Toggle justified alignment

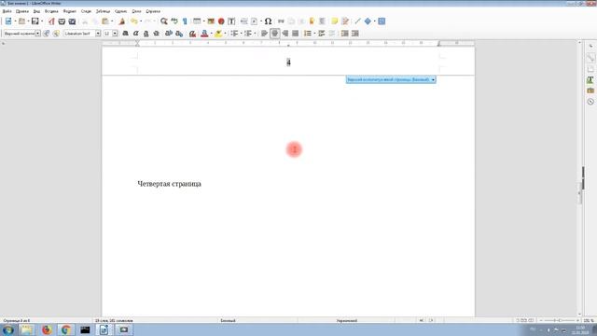295,34
